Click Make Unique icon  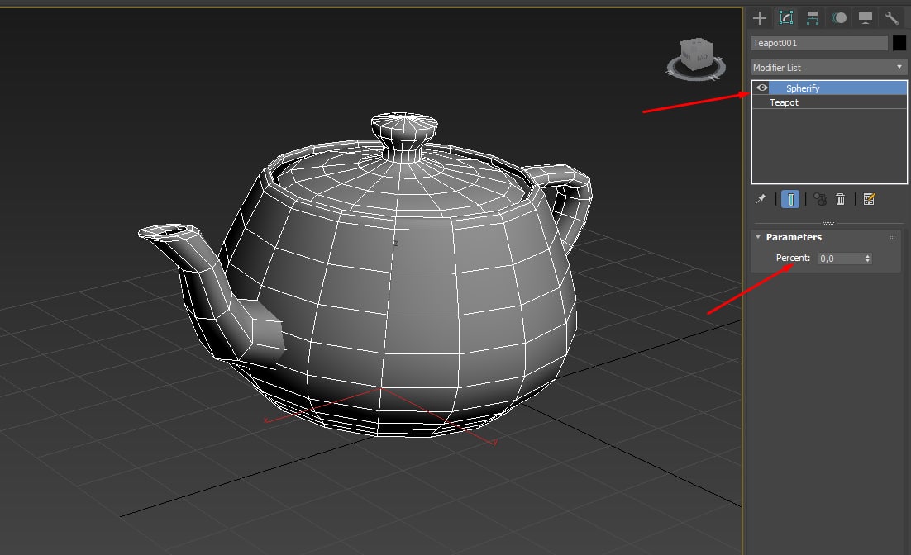coord(820,199)
